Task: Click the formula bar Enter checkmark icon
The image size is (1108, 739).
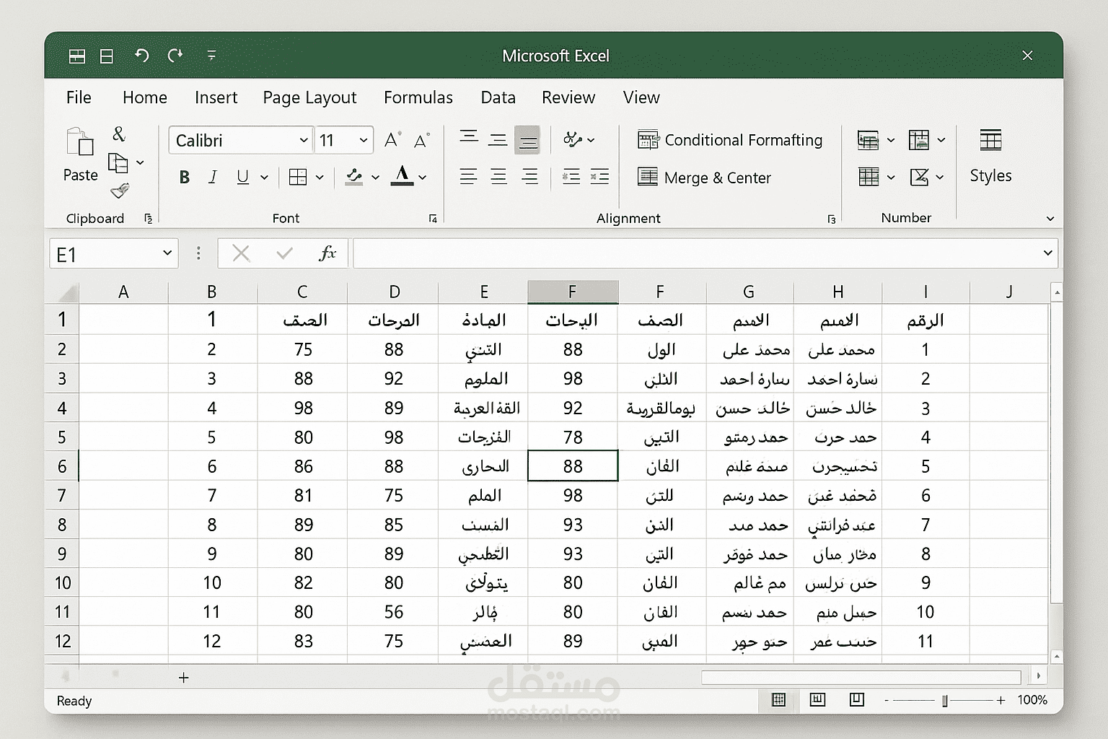Action: [x=284, y=253]
